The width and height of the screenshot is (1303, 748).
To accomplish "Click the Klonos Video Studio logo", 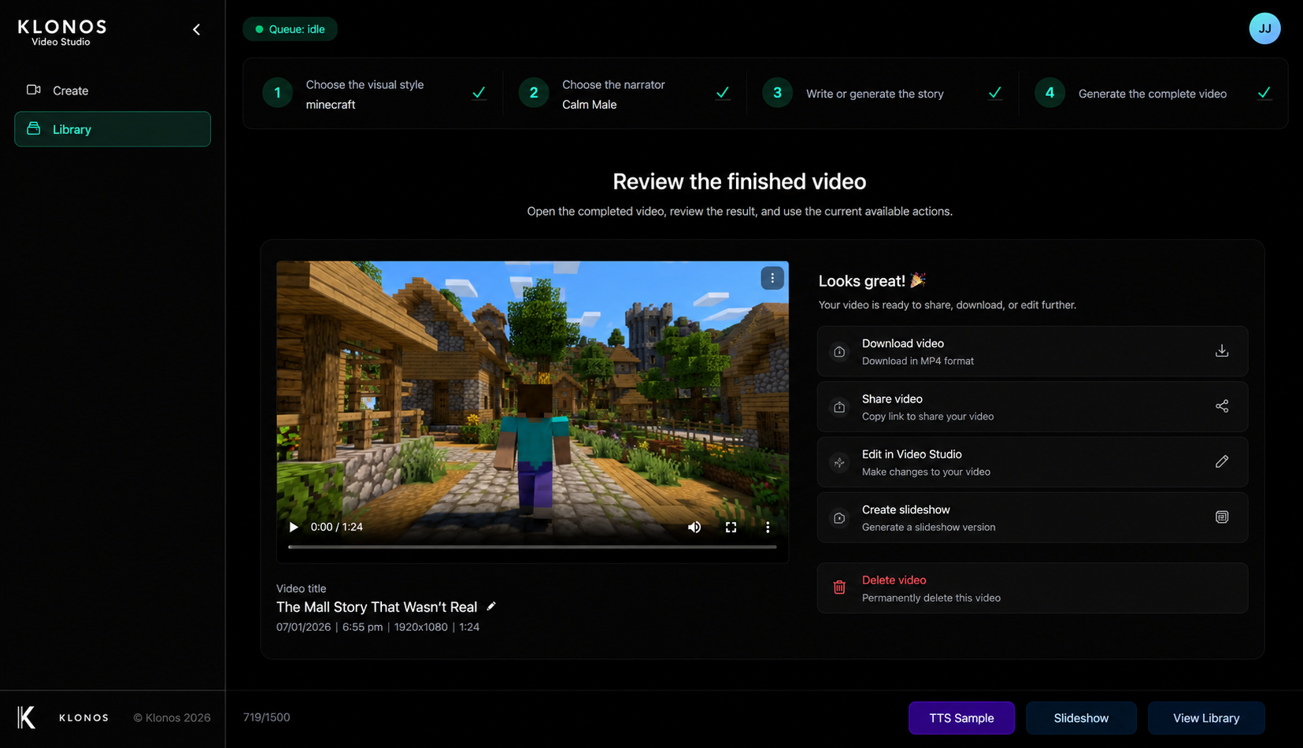I will click(61, 33).
